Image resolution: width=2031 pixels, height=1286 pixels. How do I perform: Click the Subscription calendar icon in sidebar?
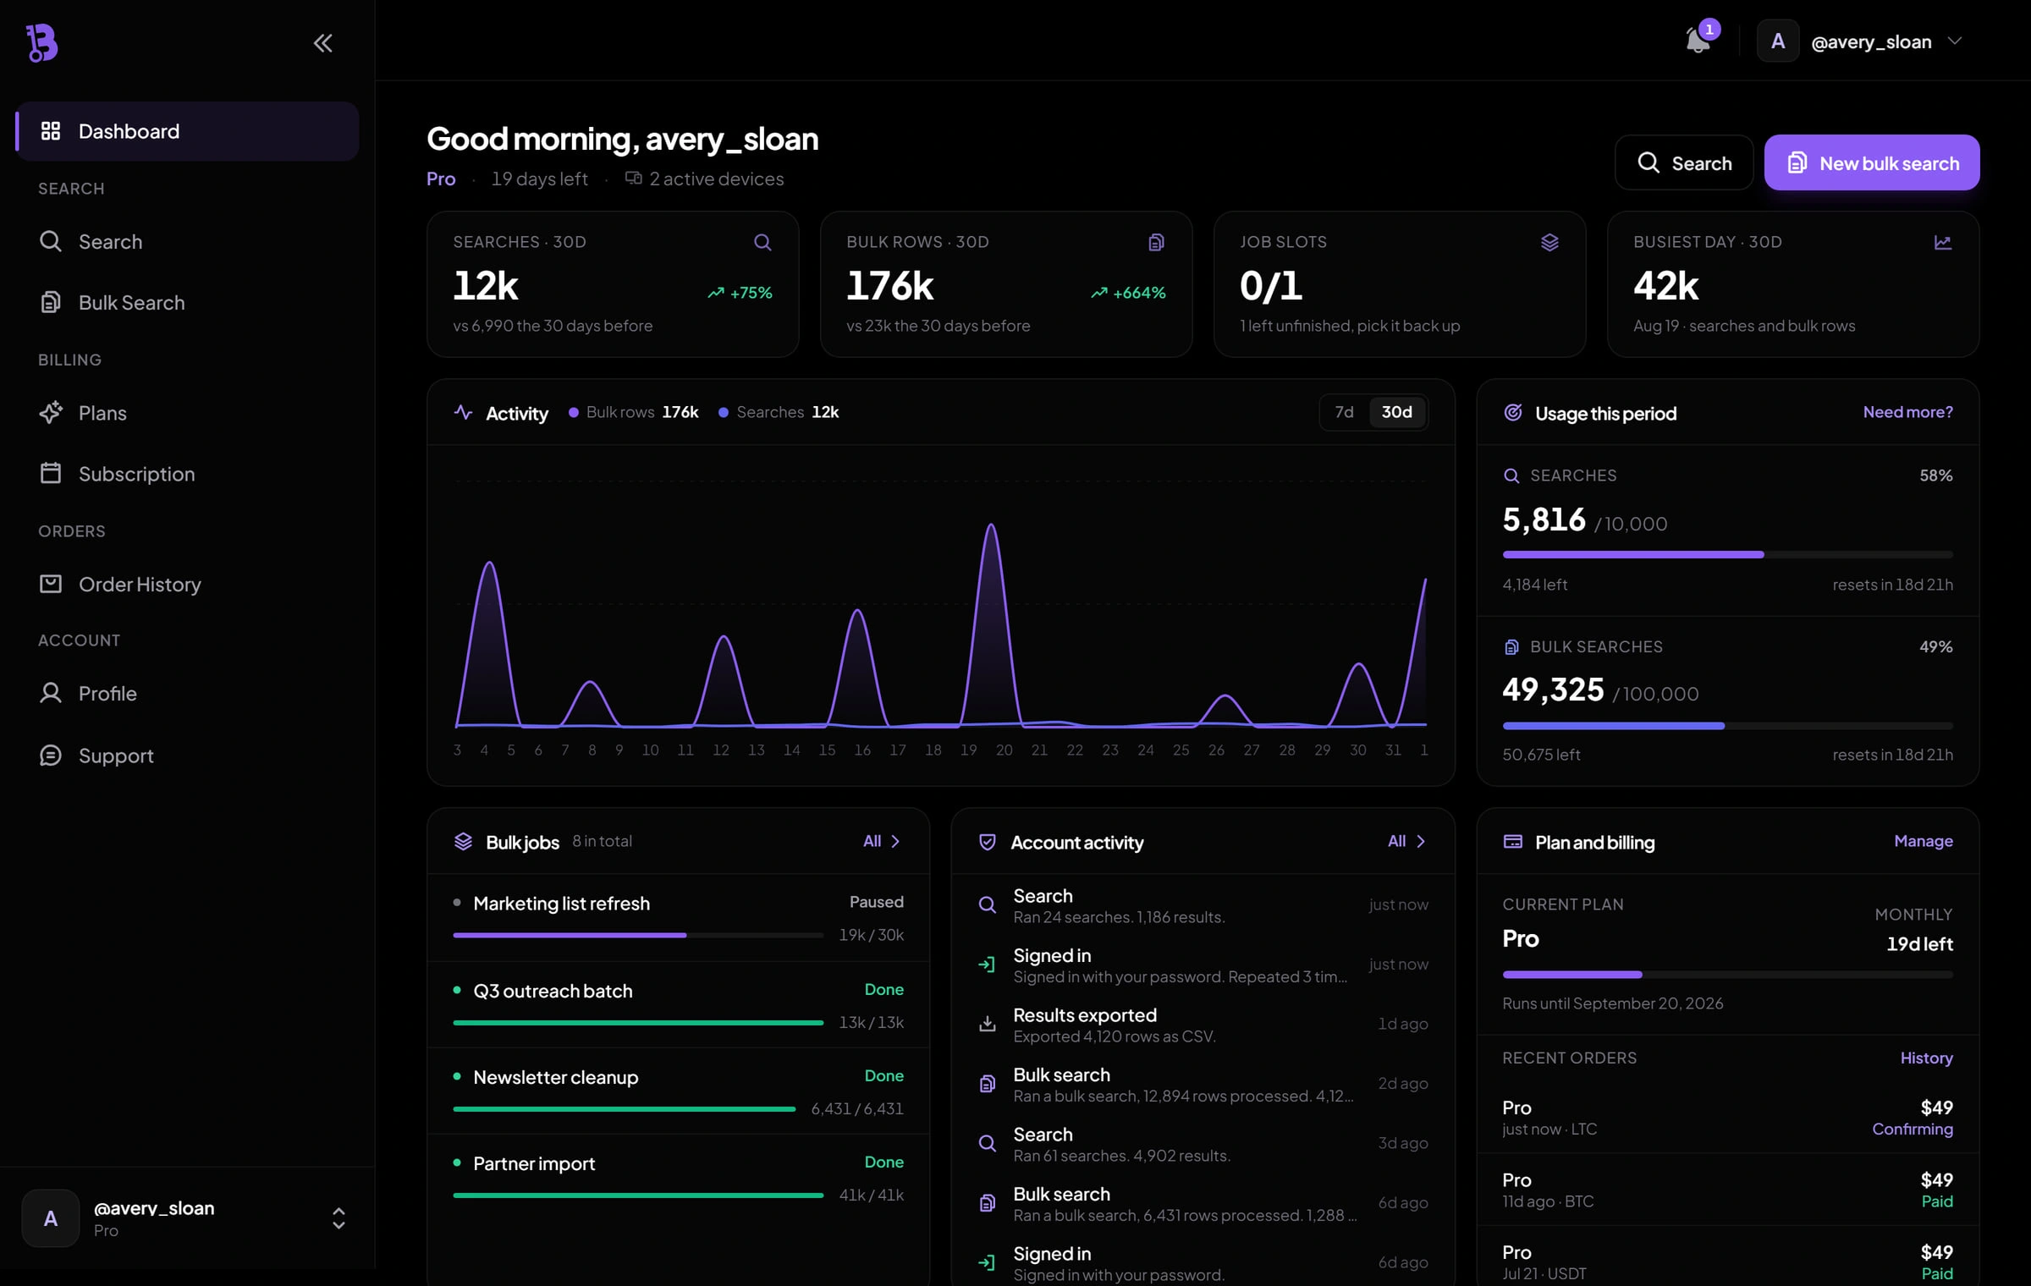(x=51, y=473)
